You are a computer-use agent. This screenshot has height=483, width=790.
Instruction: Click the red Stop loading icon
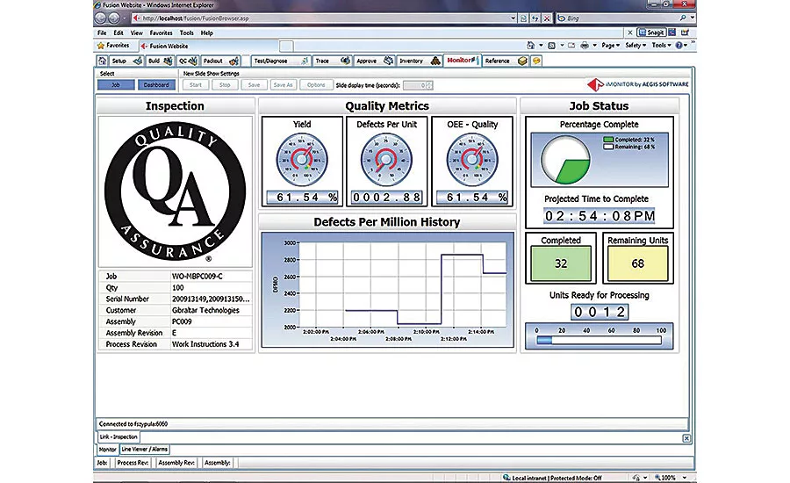coord(547,18)
